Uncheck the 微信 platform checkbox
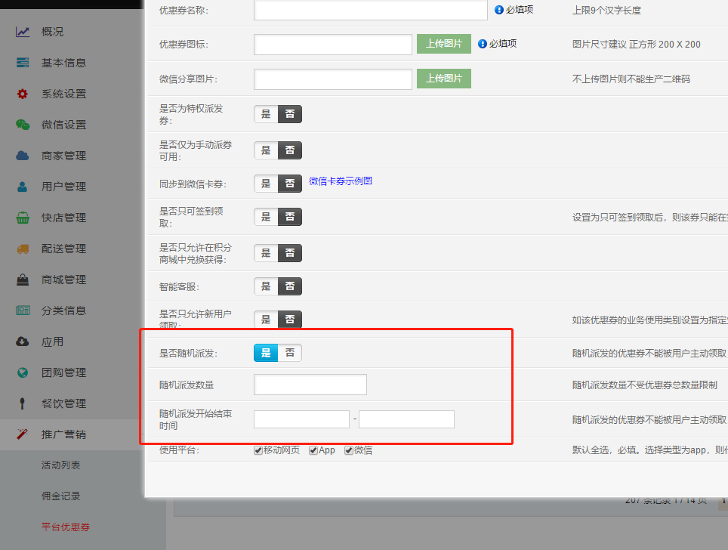 pos(349,450)
